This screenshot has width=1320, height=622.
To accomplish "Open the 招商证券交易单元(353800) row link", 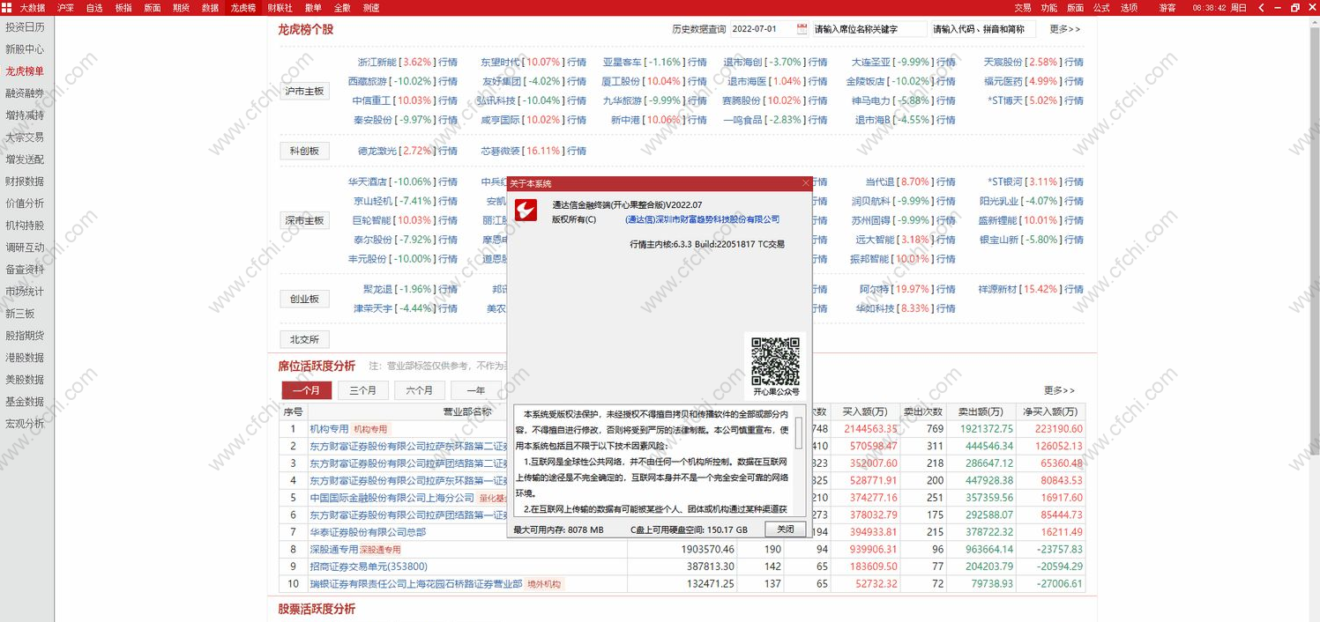I will click(369, 566).
